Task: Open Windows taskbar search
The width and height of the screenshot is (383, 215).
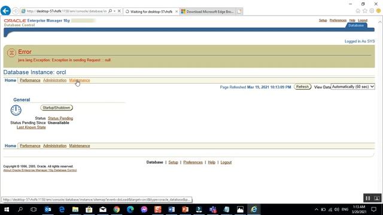Action: (x=20, y=210)
